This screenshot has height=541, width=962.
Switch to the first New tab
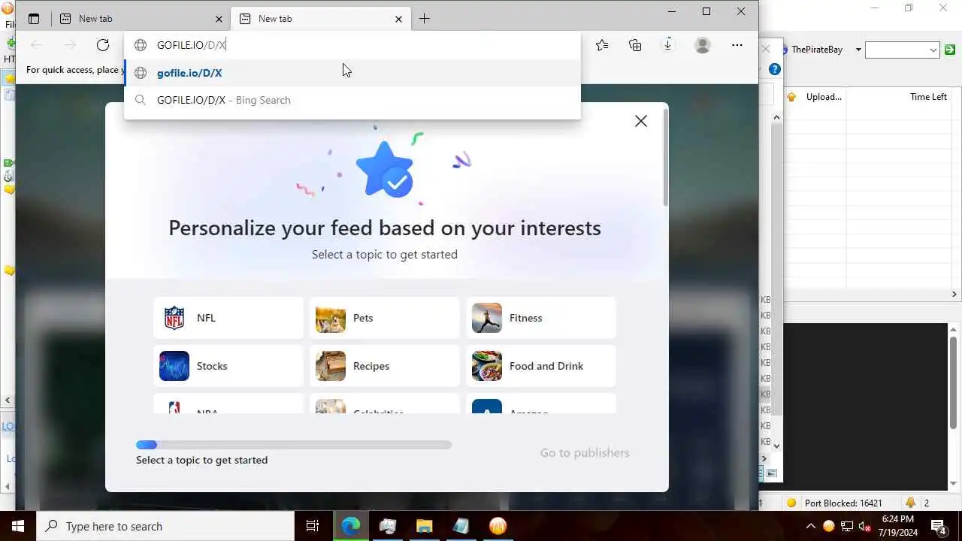point(141,19)
